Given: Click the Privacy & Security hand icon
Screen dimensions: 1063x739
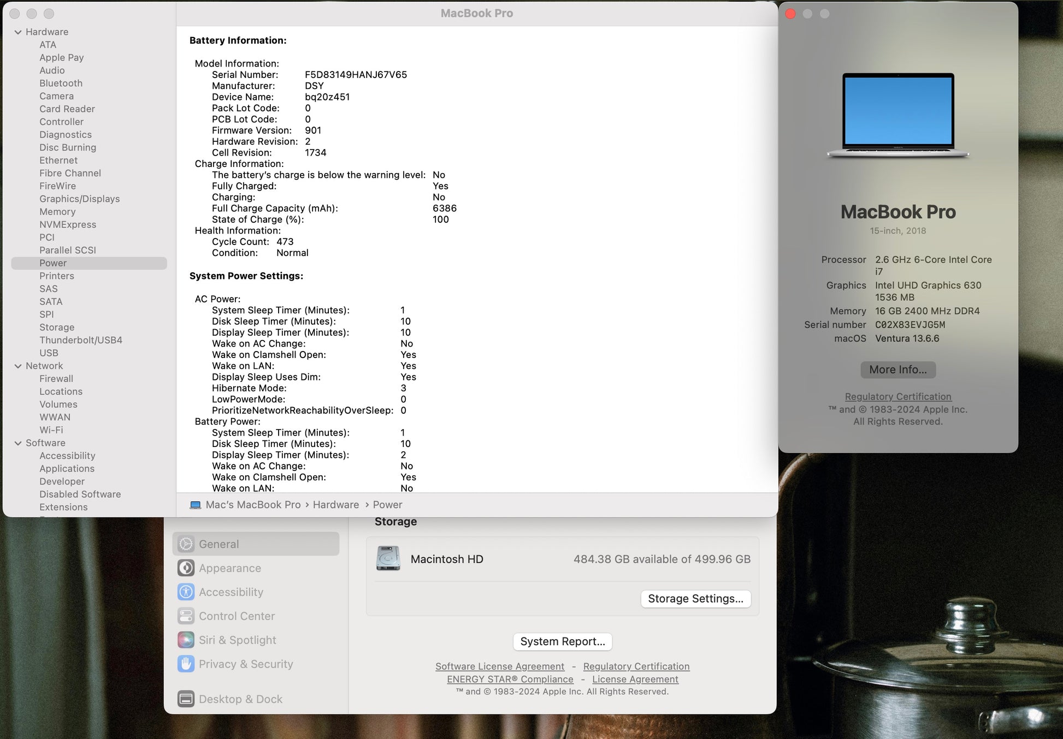Looking at the screenshot, I should pyautogui.click(x=186, y=664).
